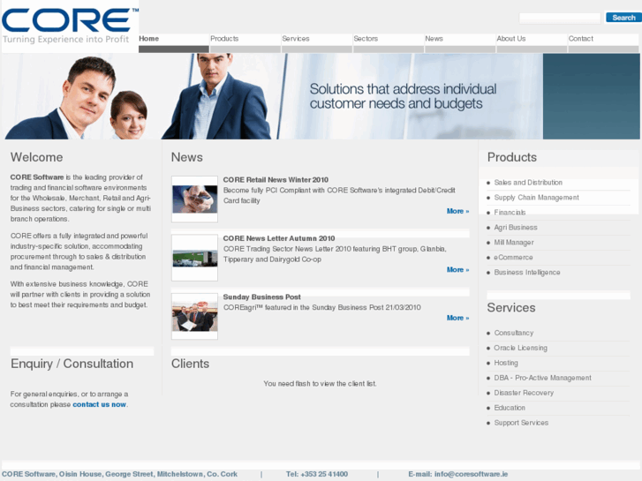Open the CORE Retail News thumbnail

[x=194, y=199]
